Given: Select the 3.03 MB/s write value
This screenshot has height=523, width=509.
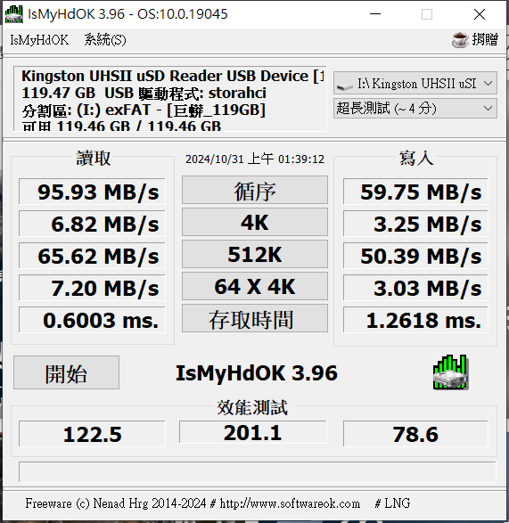Looking at the screenshot, I should point(415,288).
